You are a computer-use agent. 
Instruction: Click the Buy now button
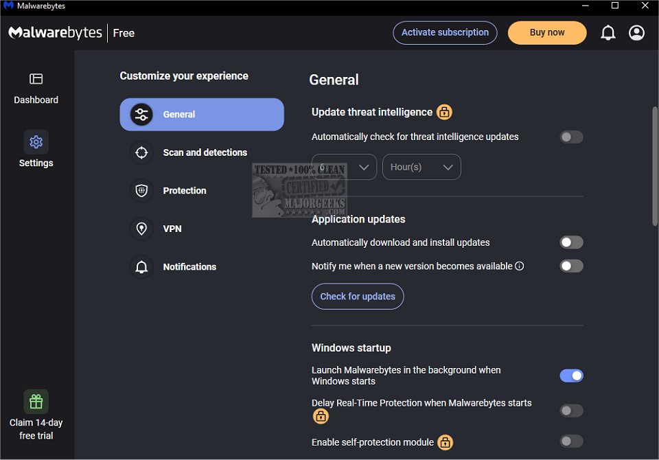[x=547, y=32]
